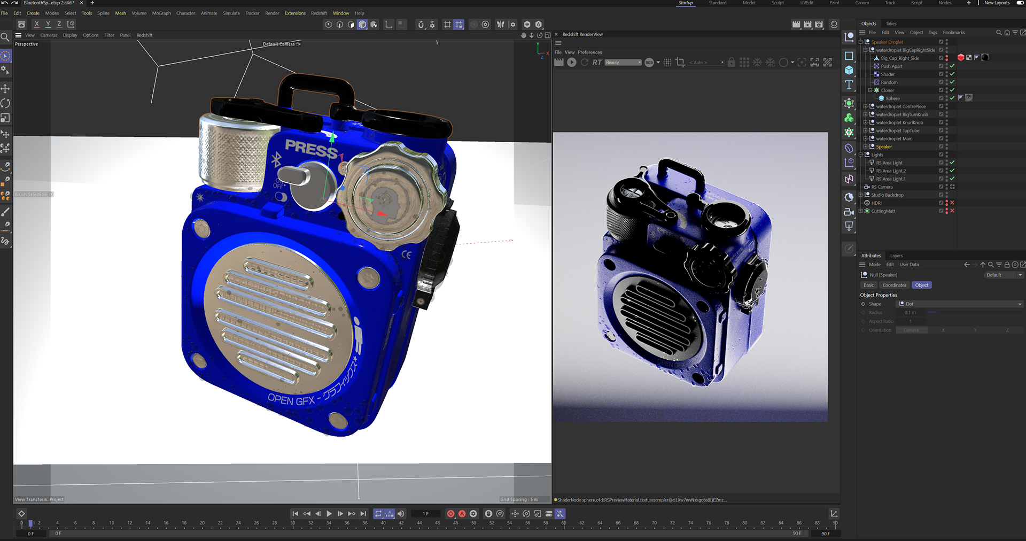Click the search magnifier icon at top left
The image size is (1026, 541).
(5, 37)
